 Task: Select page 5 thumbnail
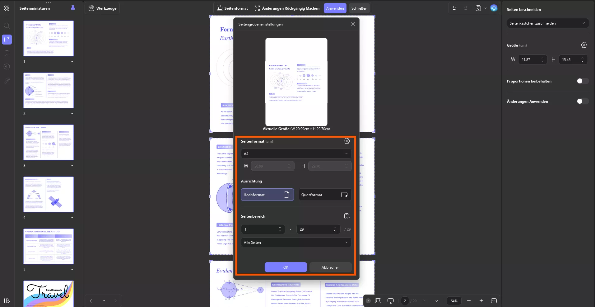point(49,246)
